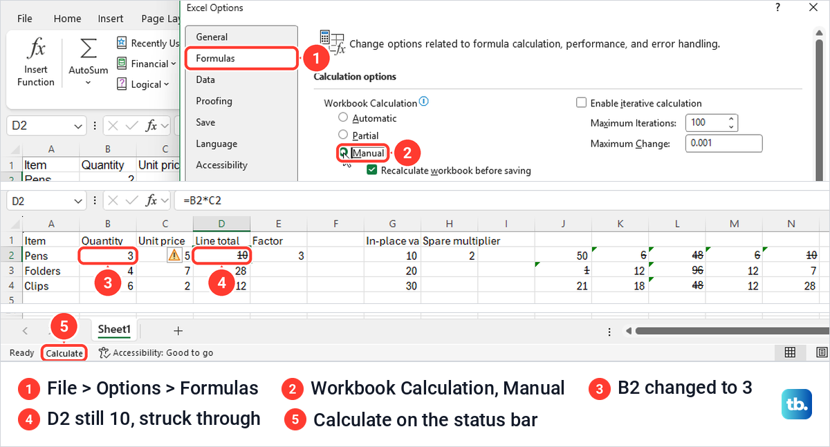Open the Insert ribbon tab
The width and height of the screenshot is (830, 447).
coord(111,19)
